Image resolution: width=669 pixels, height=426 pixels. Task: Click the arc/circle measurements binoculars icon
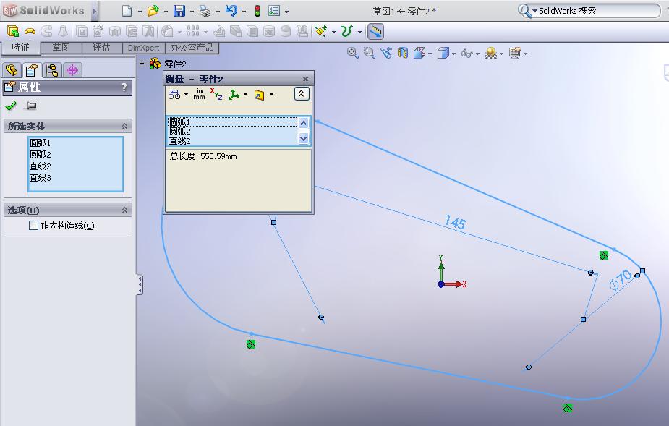coord(174,94)
